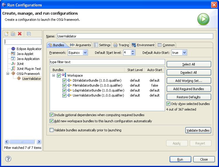Click the Collapse All icon in the toolbar

(x=29, y=34)
